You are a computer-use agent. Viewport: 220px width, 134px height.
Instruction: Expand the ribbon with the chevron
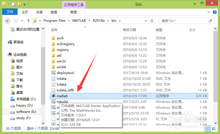coord(209,12)
